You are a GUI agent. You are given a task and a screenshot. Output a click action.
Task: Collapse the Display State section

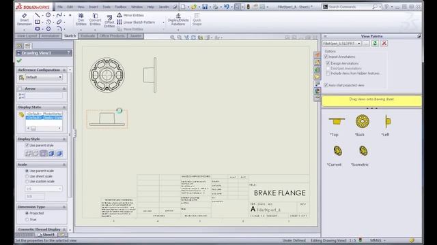click(64, 108)
